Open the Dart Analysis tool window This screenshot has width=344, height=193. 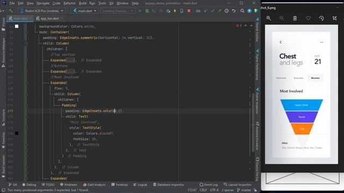click(94, 184)
